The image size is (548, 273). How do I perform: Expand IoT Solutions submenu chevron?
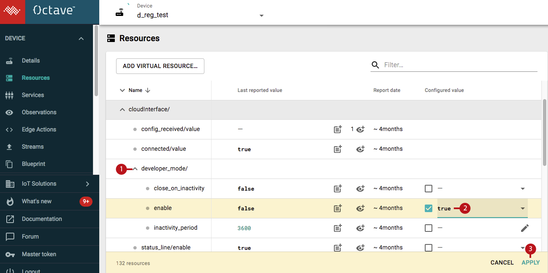[x=87, y=184]
